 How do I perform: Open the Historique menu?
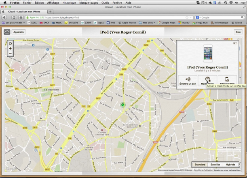[69, 3]
